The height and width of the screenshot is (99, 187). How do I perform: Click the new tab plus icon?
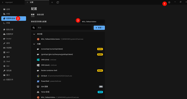click(52, 2)
